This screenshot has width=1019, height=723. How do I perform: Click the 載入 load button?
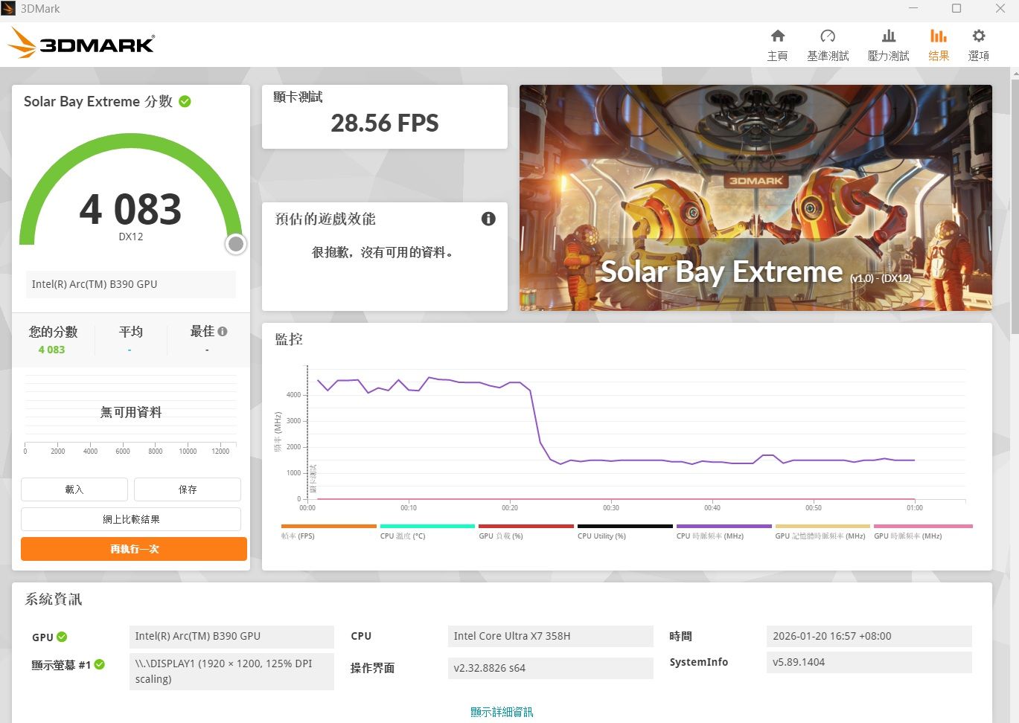click(x=74, y=489)
